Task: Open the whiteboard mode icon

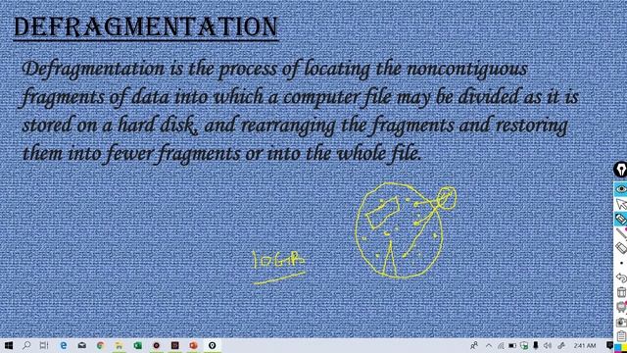Action: 620,307
